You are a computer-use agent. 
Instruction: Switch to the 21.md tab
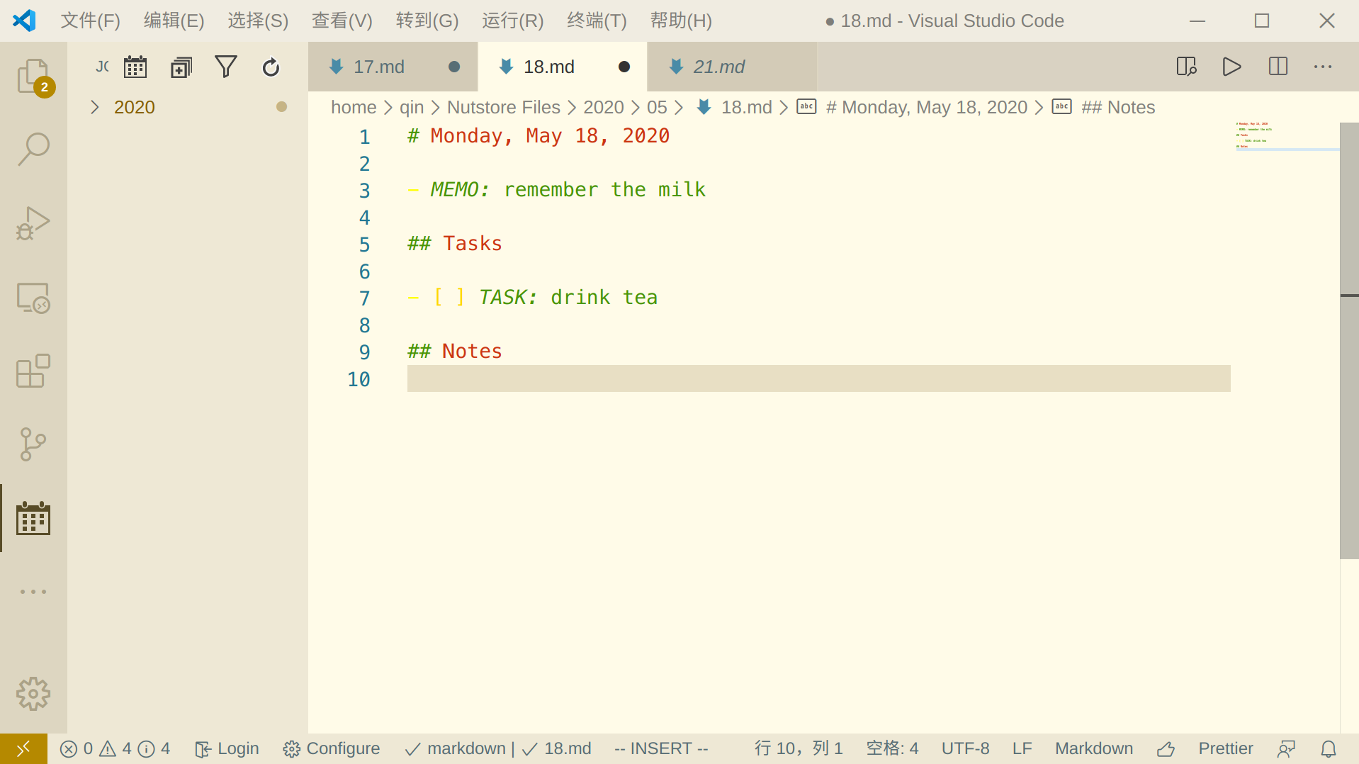pyautogui.click(x=719, y=67)
